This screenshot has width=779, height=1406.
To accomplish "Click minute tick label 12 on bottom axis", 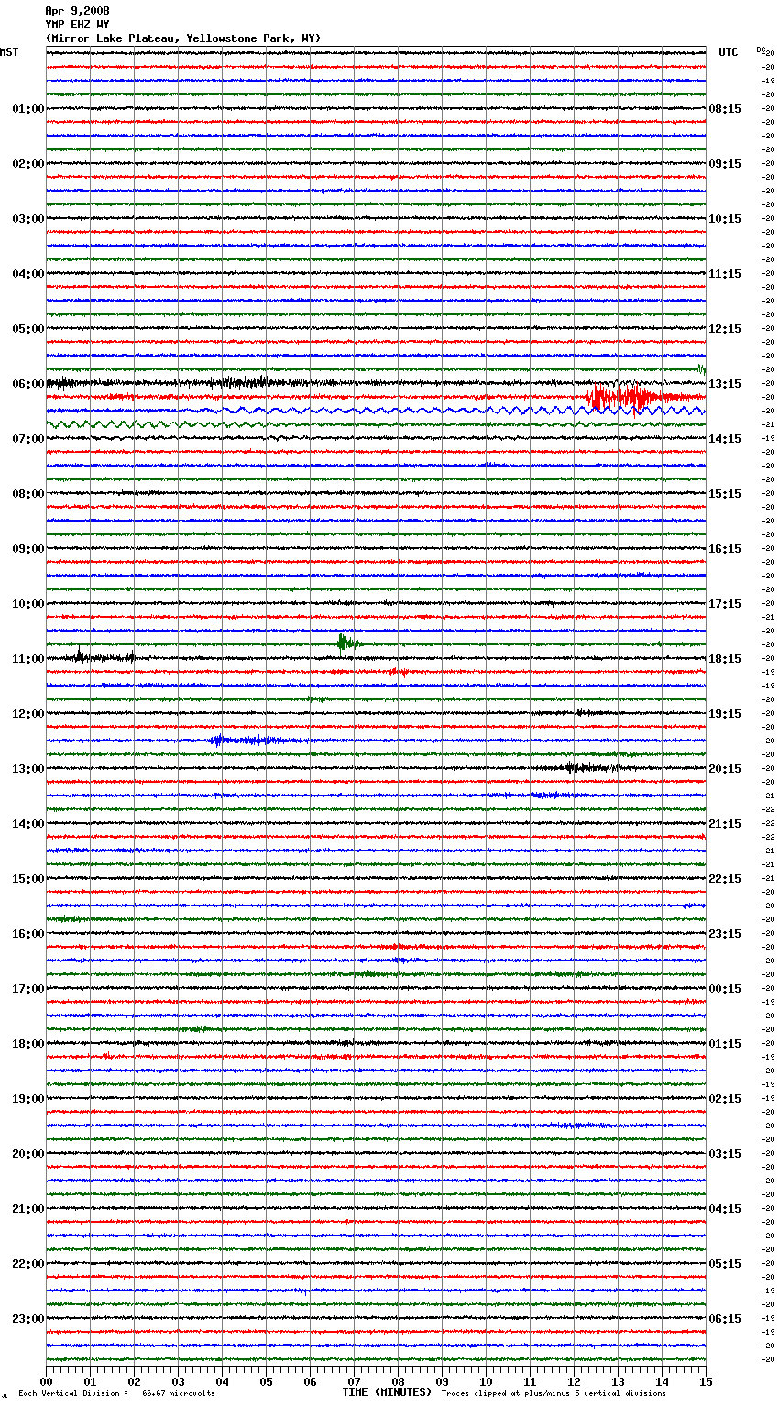I will [x=574, y=1381].
